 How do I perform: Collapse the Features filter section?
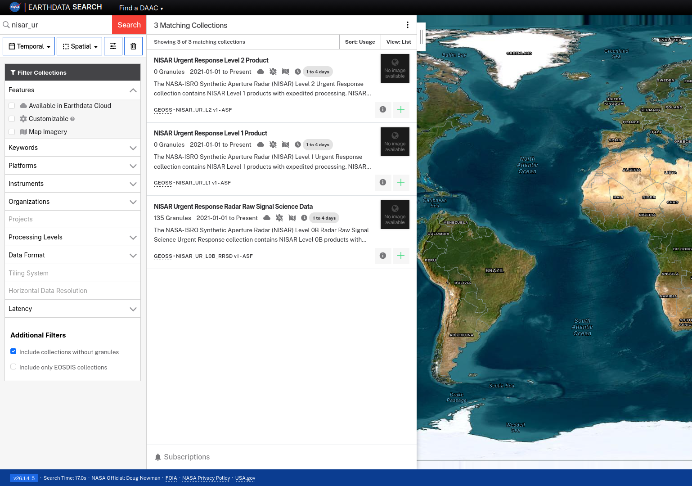(72, 90)
